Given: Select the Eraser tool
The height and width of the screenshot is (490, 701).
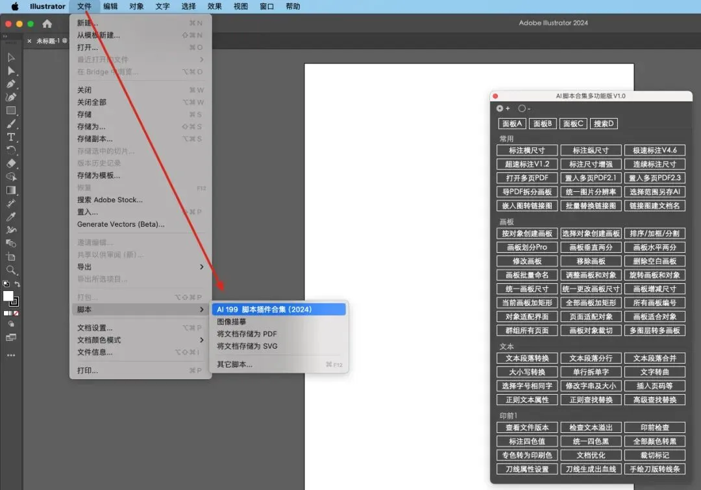Looking at the screenshot, I should click(11, 163).
